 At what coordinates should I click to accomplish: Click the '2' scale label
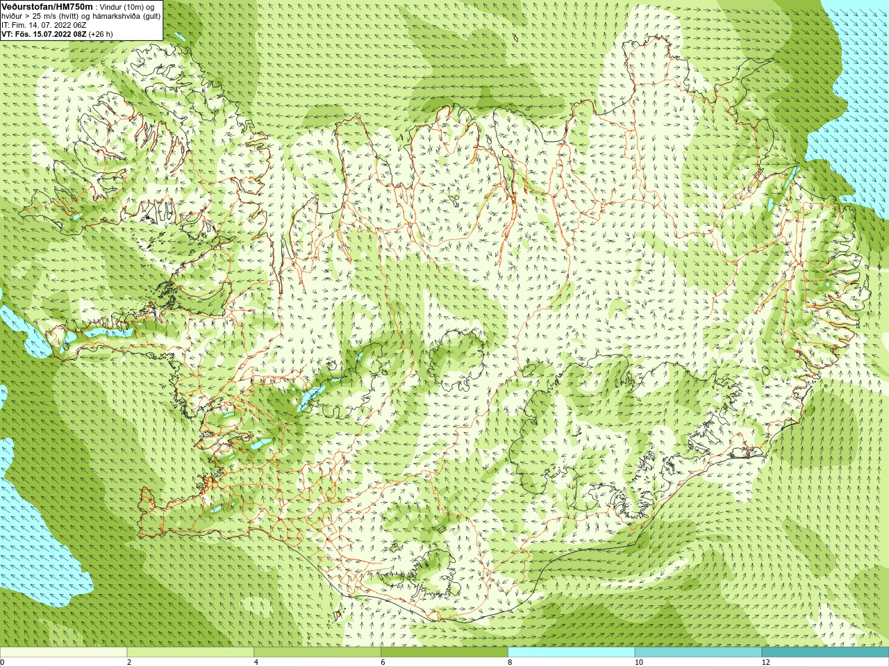(129, 662)
